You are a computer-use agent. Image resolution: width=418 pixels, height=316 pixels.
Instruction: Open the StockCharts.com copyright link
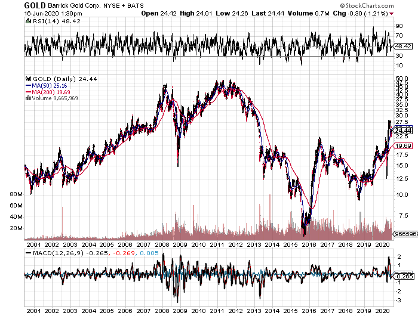367,5
